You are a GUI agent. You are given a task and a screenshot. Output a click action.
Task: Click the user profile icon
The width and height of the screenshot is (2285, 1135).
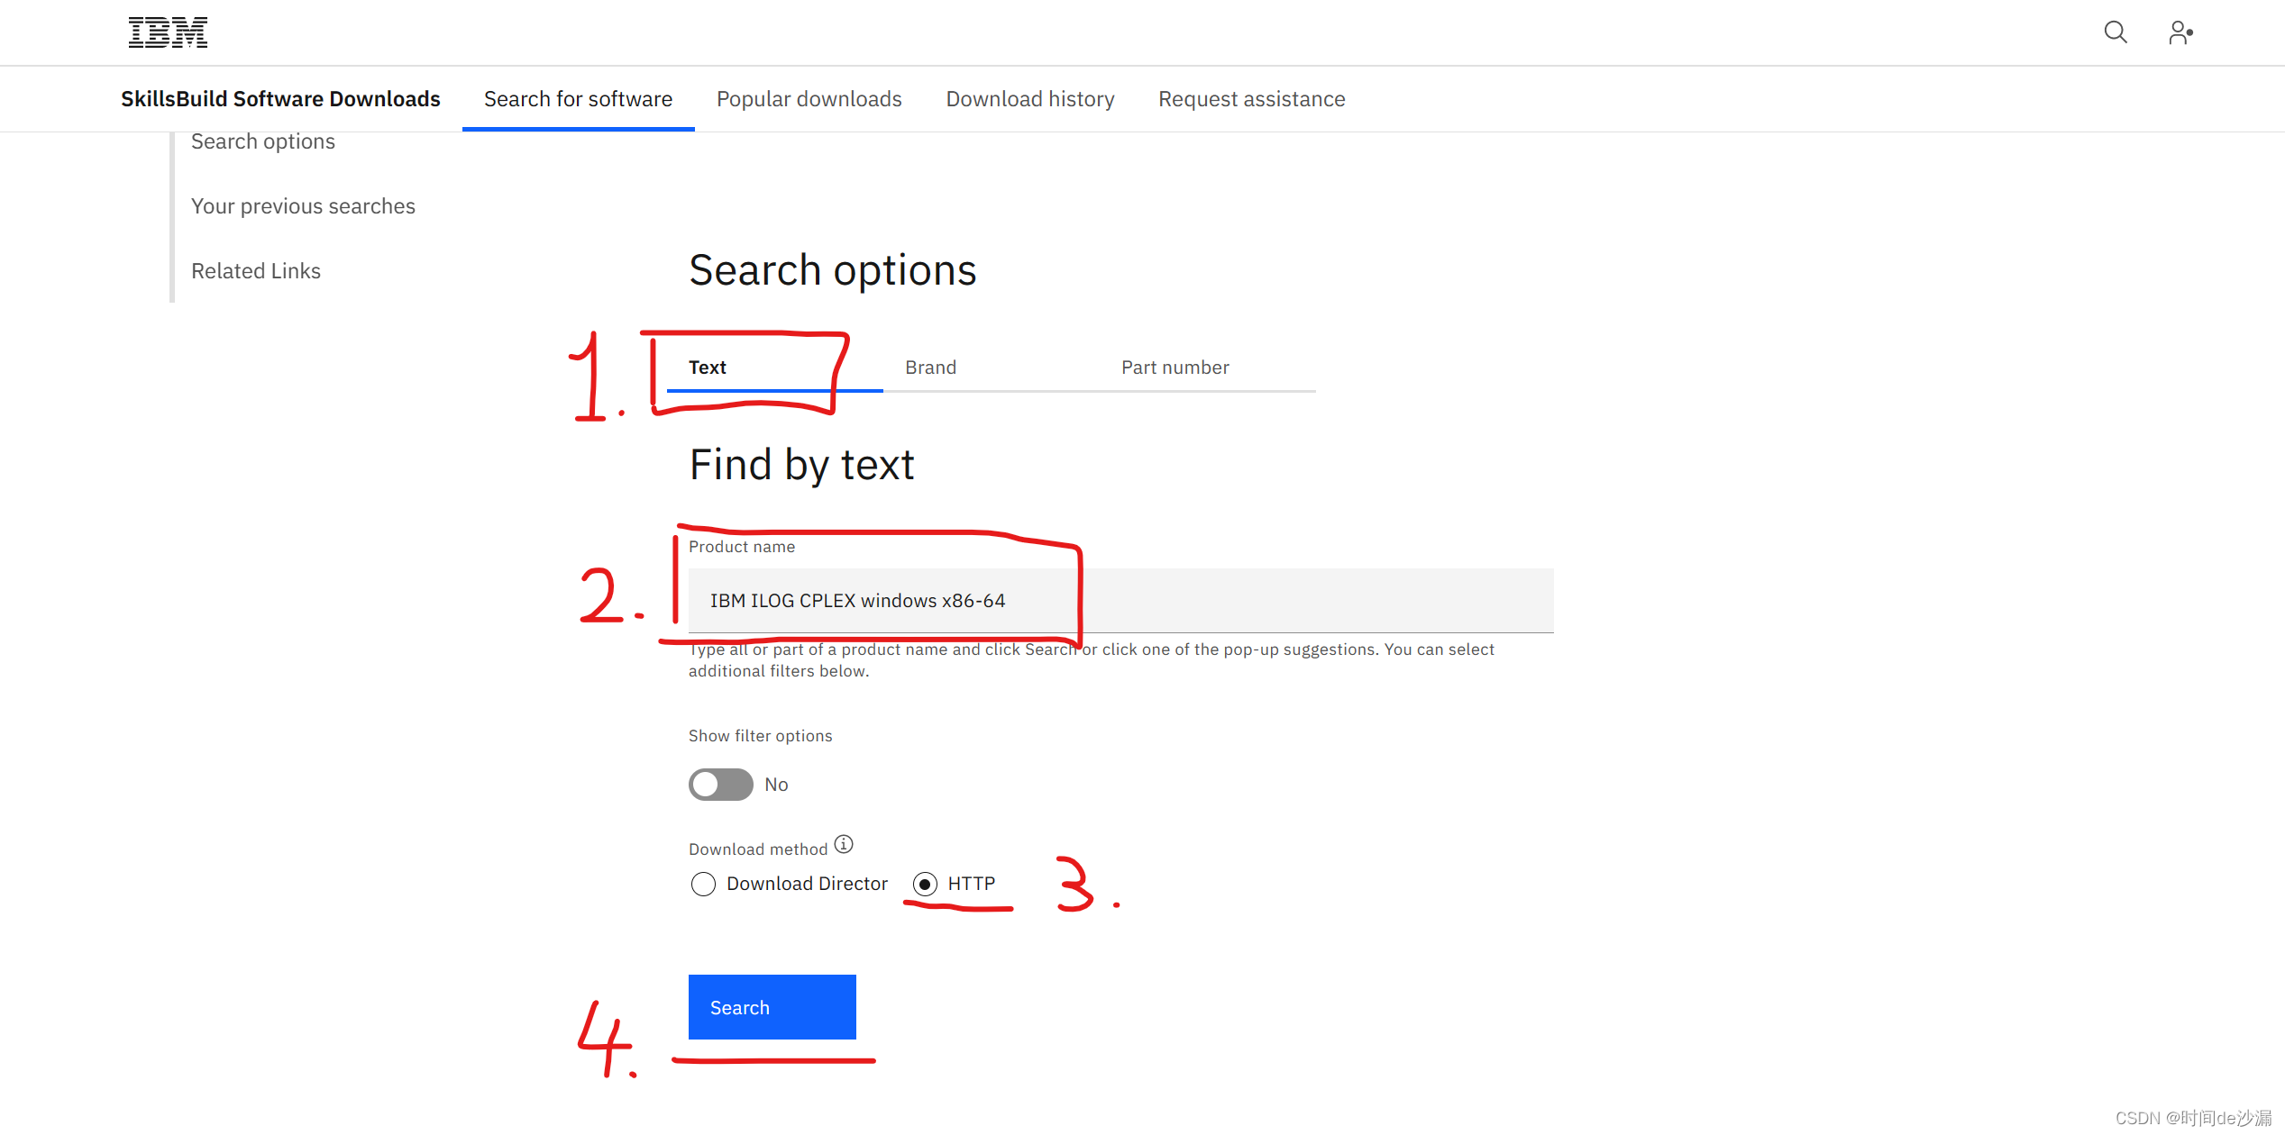coord(2181,32)
